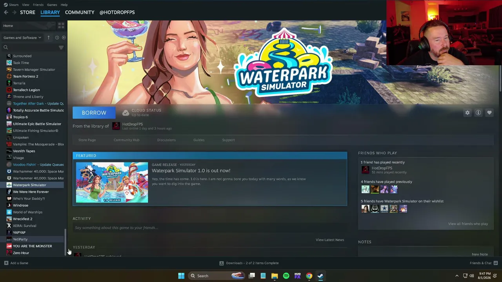Image resolution: width=502 pixels, height=282 pixels.
Task: Open Google Chrome from the taskbar
Action: [309, 276]
